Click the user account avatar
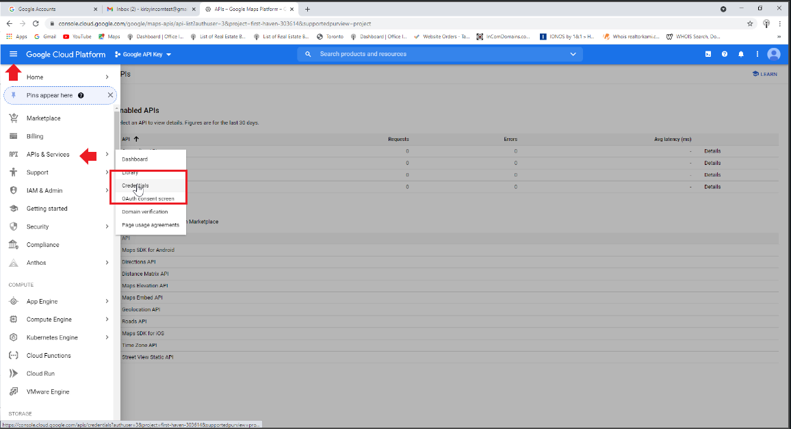Screen dimensions: 791x429 tap(774, 54)
